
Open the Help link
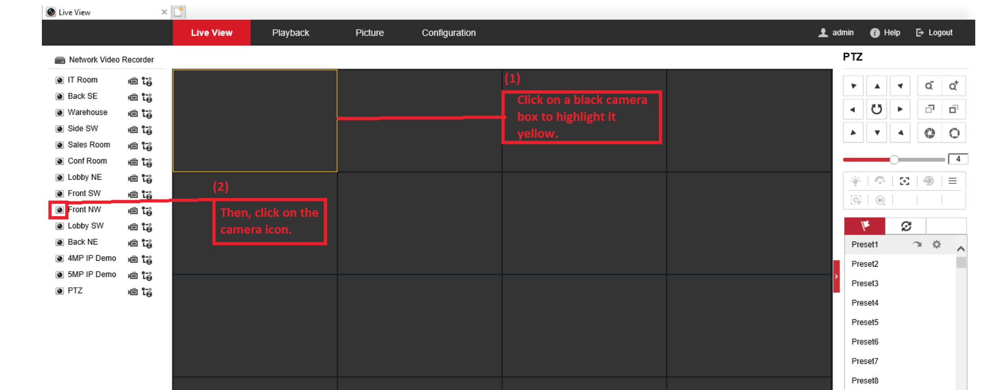click(885, 32)
